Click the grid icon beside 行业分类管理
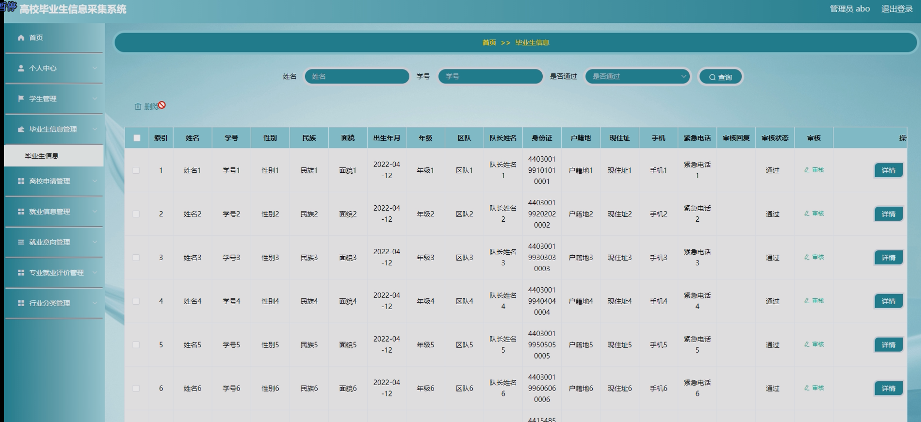 tap(21, 303)
